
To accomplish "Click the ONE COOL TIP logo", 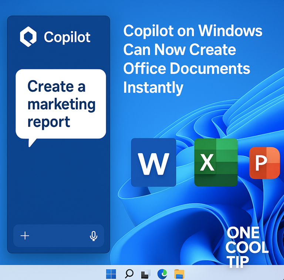I will 247,246.
